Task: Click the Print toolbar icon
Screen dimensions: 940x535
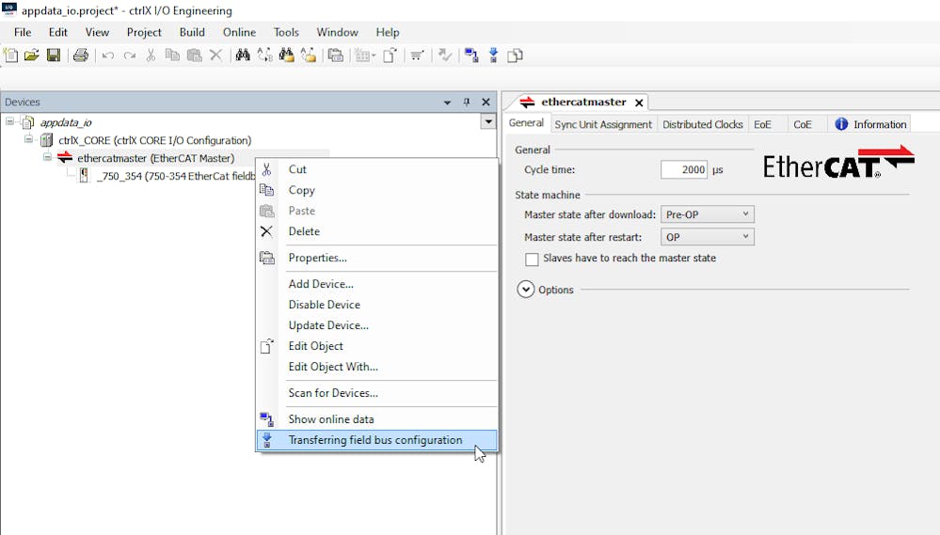Action: tap(80, 55)
